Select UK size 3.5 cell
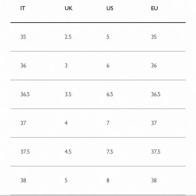 [68, 94]
